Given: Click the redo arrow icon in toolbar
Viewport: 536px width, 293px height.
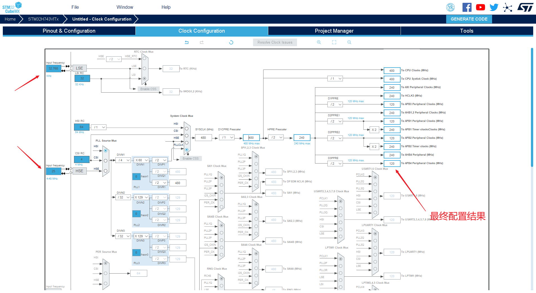Looking at the screenshot, I should pyautogui.click(x=202, y=42).
